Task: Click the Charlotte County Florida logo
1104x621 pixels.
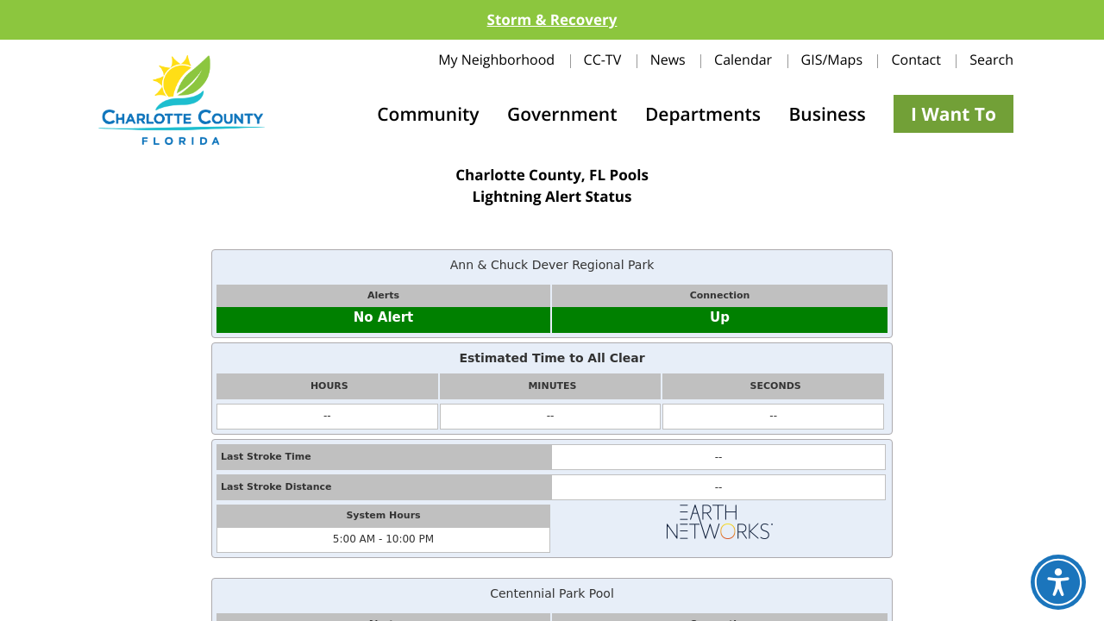Action: [x=180, y=98]
